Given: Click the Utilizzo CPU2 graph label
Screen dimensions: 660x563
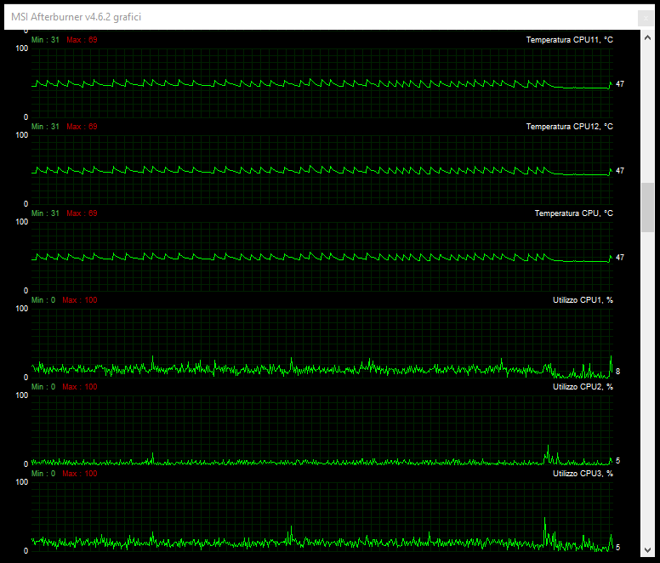Looking at the screenshot, I should [x=583, y=387].
